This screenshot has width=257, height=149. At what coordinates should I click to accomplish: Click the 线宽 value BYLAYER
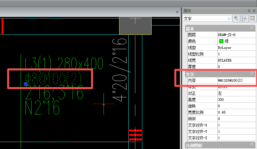point(225,60)
